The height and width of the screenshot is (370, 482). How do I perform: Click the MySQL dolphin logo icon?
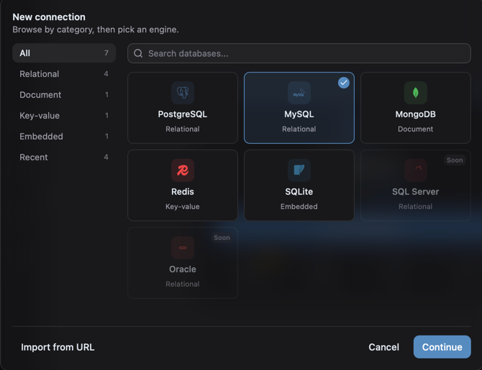299,93
